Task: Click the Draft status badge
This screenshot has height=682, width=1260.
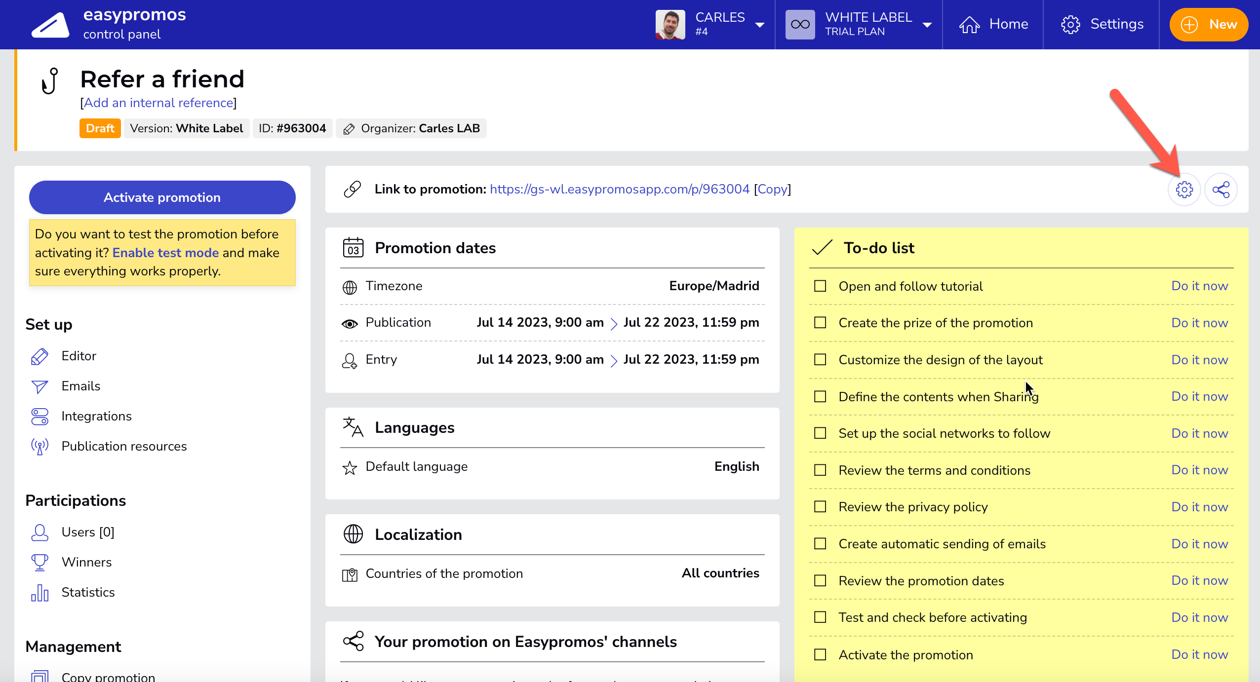Action: click(x=100, y=128)
